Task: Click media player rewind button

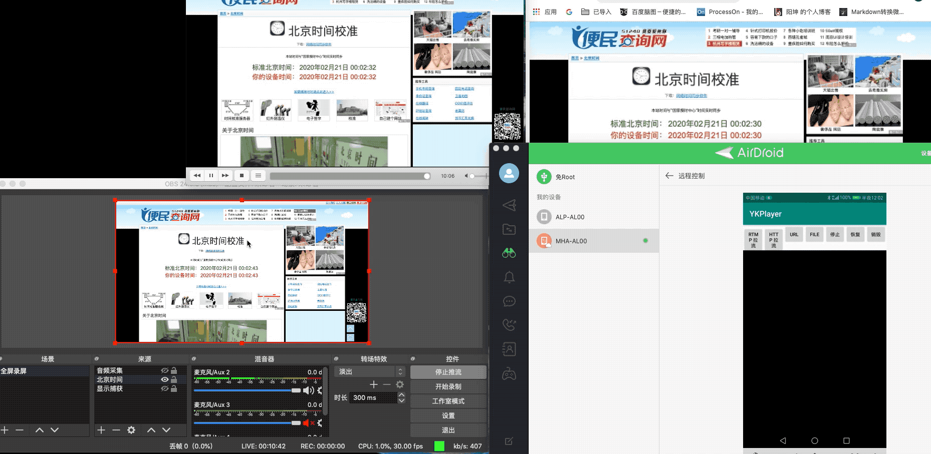Action: click(197, 175)
